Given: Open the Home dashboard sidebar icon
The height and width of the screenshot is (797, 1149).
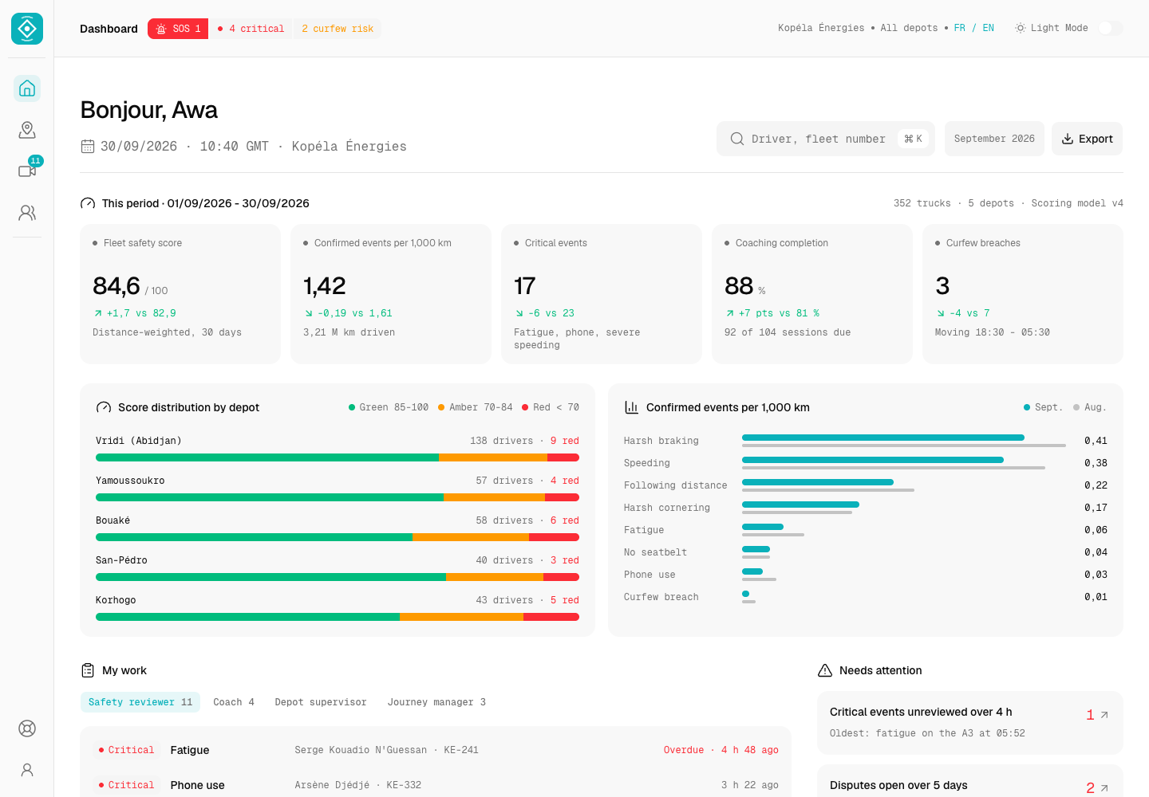Looking at the screenshot, I should 27,88.
